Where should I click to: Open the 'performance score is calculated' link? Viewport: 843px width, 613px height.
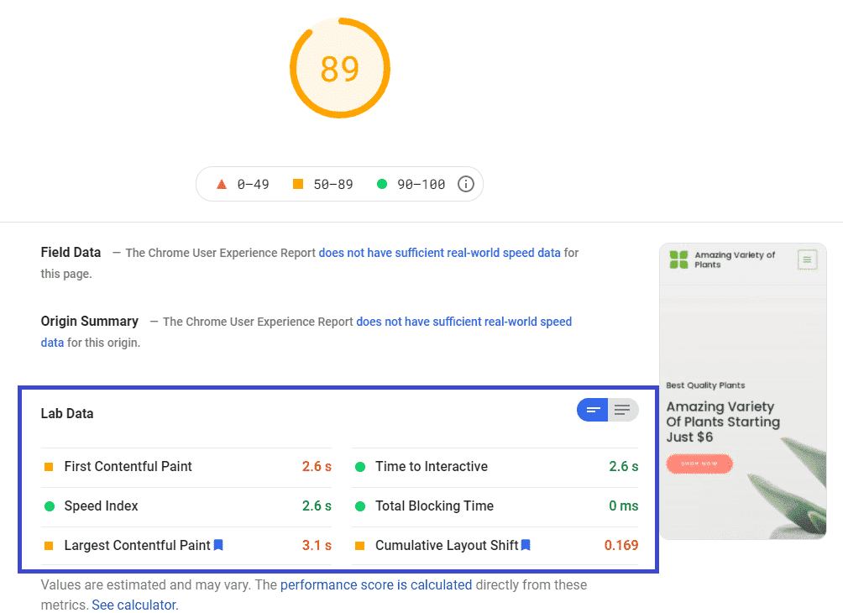coord(376,584)
